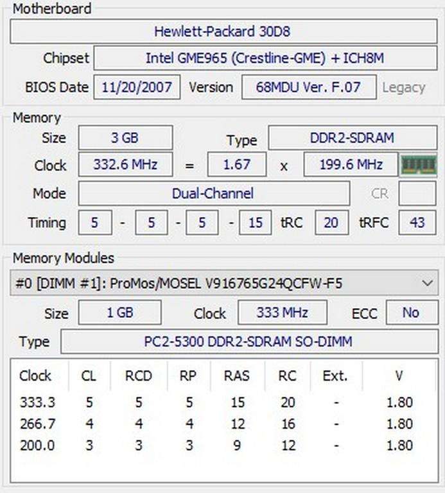Click the V column header
445x493 pixels.
(399, 376)
